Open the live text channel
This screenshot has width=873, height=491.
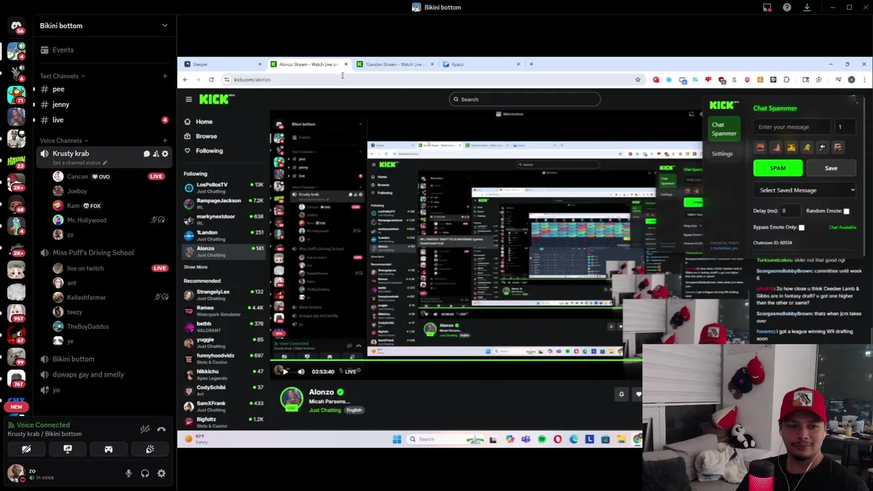coord(58,120)
